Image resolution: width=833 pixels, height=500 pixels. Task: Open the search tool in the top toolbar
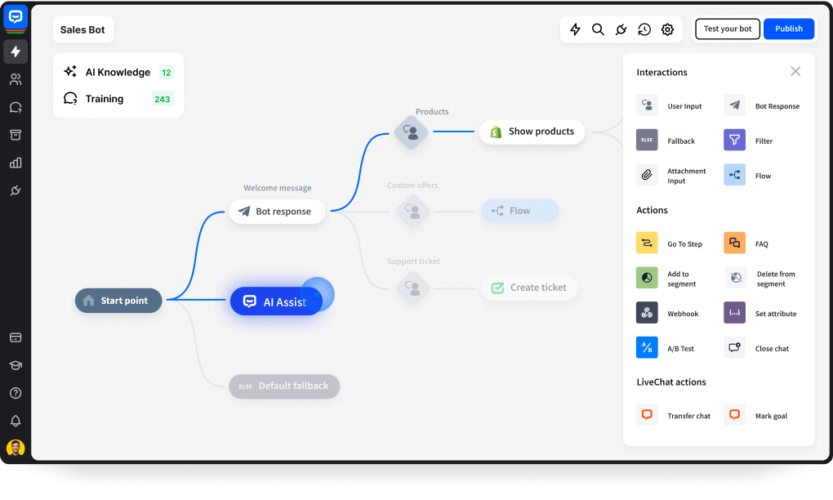598,29
